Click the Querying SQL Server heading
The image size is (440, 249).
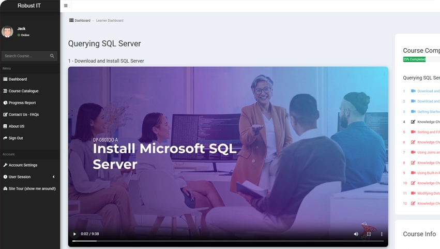point(104,43)
